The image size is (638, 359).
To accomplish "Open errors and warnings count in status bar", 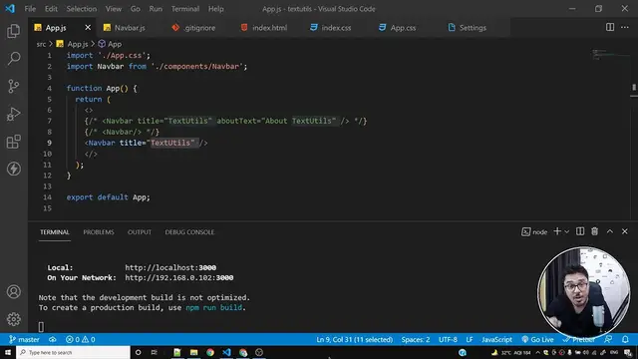I will (x=80, y=339).
